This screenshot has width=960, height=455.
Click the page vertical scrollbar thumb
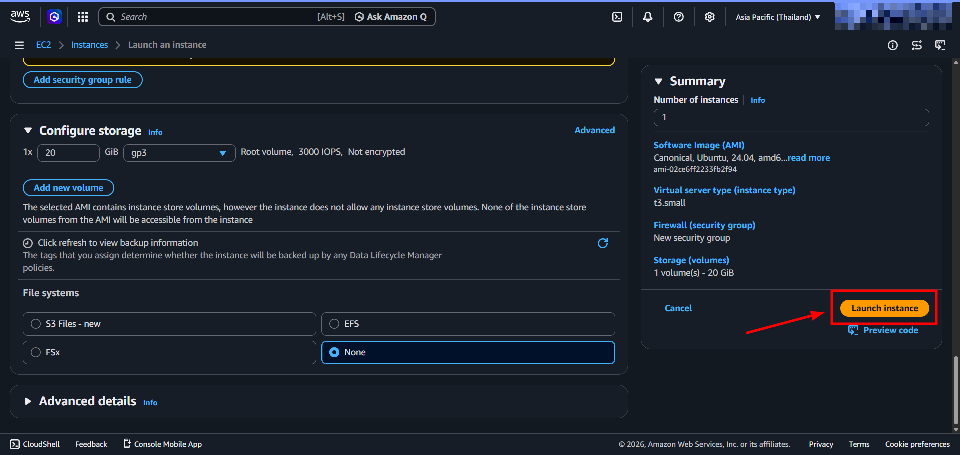[956, 390]
